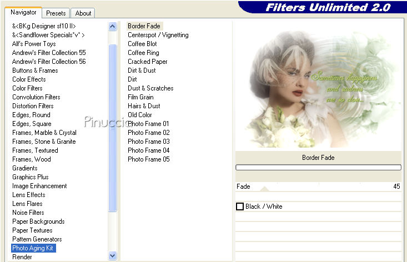407x262 pixels.
Task: Choose the Photo Frame 01 filter
Action: [x=148, y=124]
